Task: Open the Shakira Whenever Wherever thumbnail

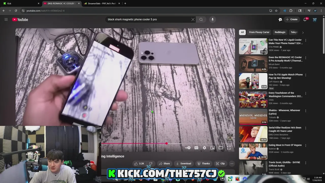Action: point(253,117)
